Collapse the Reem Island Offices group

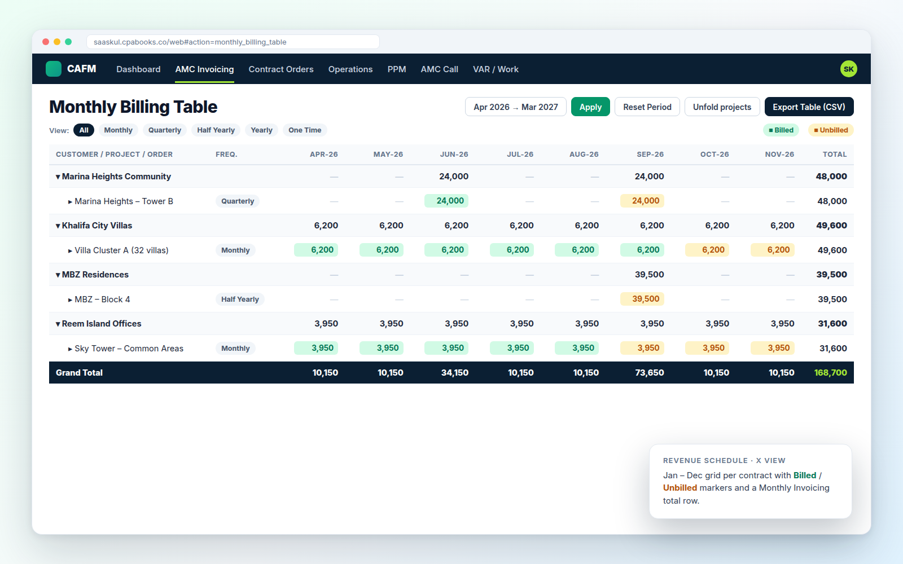click(58, 324)
